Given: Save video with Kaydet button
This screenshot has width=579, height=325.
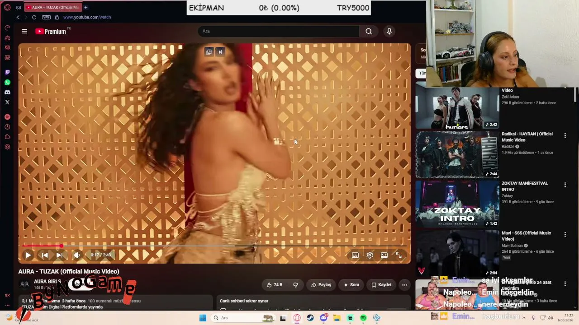Looking at the screenshot, I should (381, 285).
